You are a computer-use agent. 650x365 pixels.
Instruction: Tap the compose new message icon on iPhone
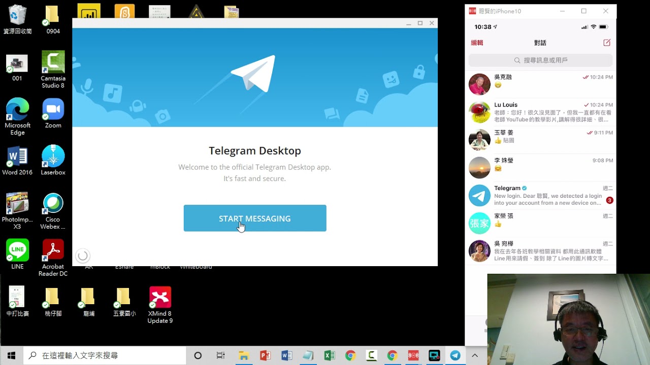(606, 43)
